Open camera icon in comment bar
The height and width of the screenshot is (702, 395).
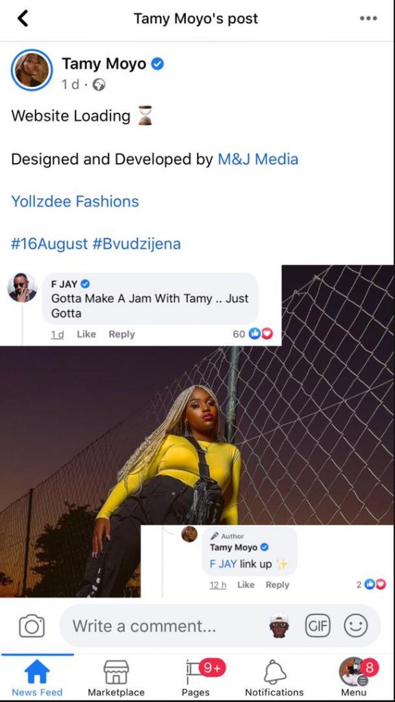pyautogui.click(x=32, y=625)
